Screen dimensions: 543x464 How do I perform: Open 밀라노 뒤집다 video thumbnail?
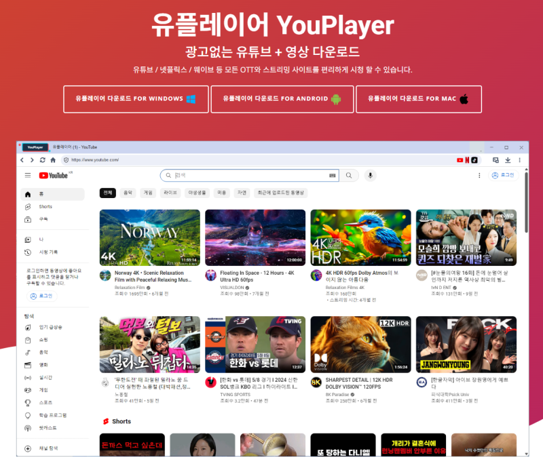pyautogui.click(x=149, y=345)
